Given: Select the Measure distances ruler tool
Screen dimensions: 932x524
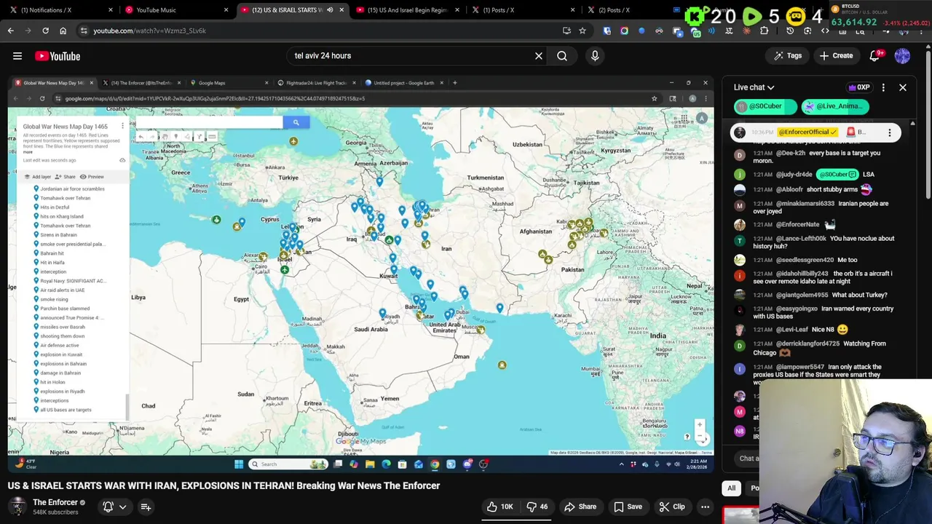Looking at the screenshot, I should pyautogui.click(x=211, y=137).
